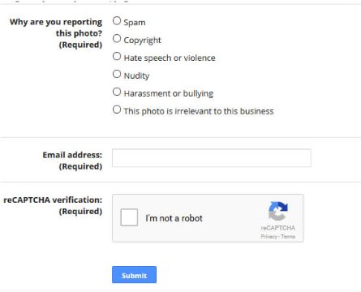Click the Nudity label text
The width and height of the screenshot is (361, 292).
pos(136,75)
